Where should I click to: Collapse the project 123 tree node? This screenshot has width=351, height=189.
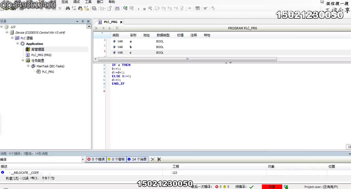tap(2, 27)
